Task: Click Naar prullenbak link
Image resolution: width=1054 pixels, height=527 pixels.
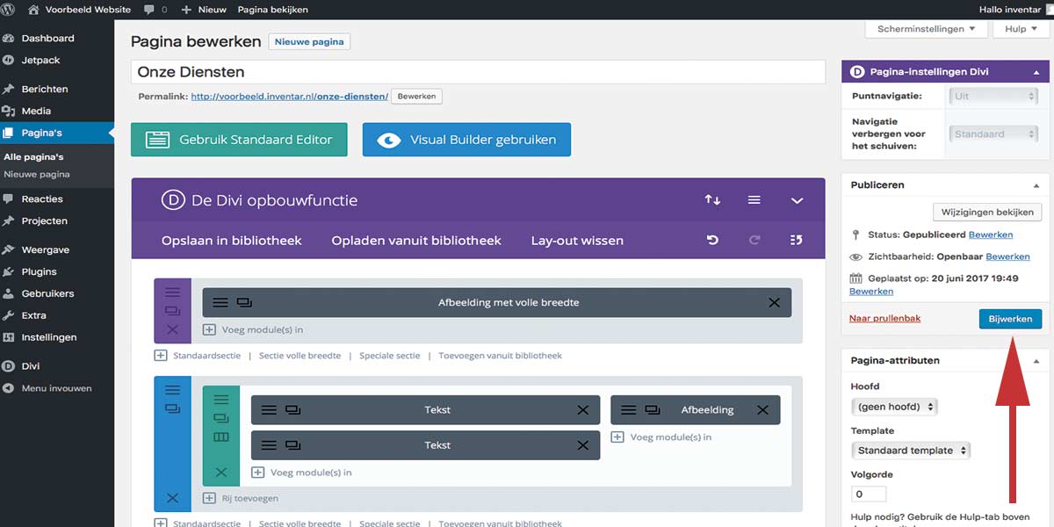Action: (885, 318)
